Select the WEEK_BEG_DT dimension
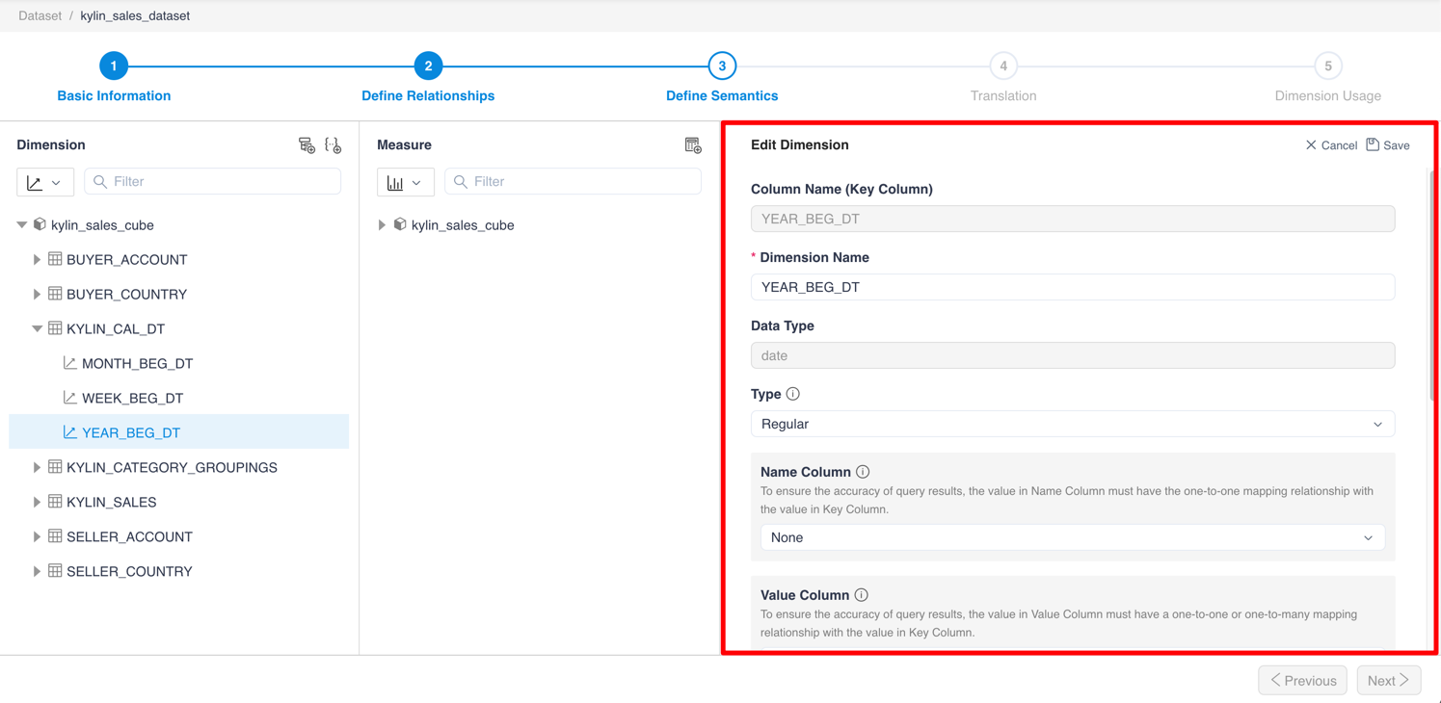The height and width of the screenshot is (703, 1441). (132, 399)
